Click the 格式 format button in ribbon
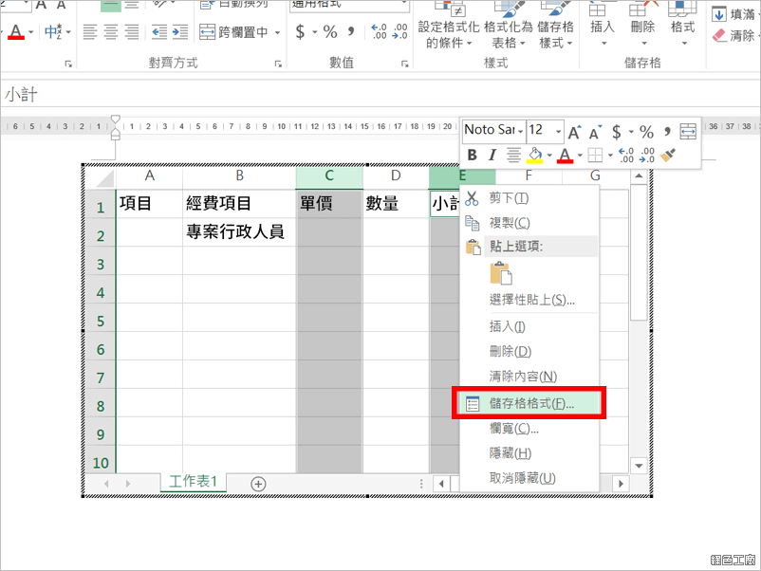 click(x=683, y=25)
